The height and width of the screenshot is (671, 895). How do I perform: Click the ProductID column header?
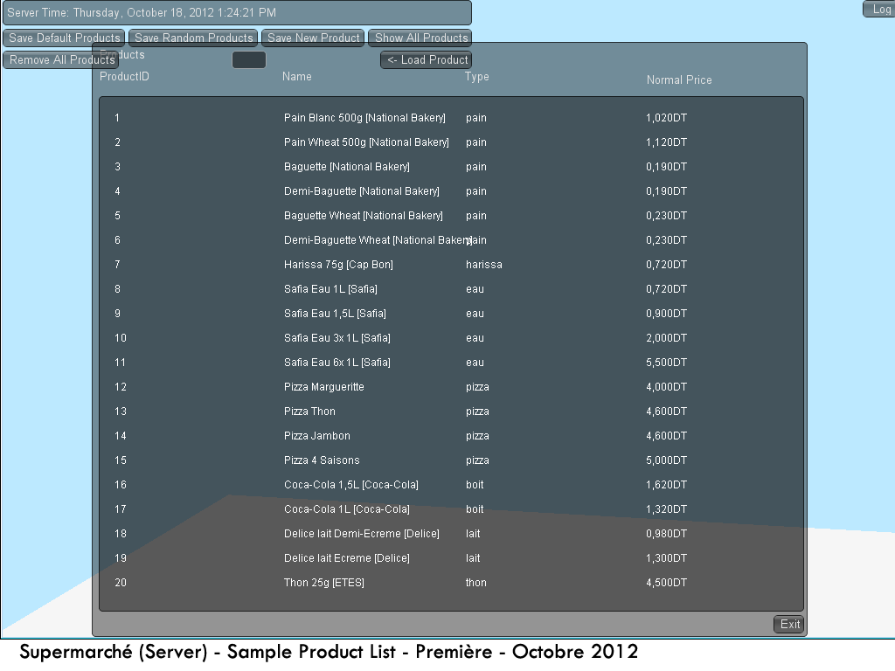[x=124, y=77]
